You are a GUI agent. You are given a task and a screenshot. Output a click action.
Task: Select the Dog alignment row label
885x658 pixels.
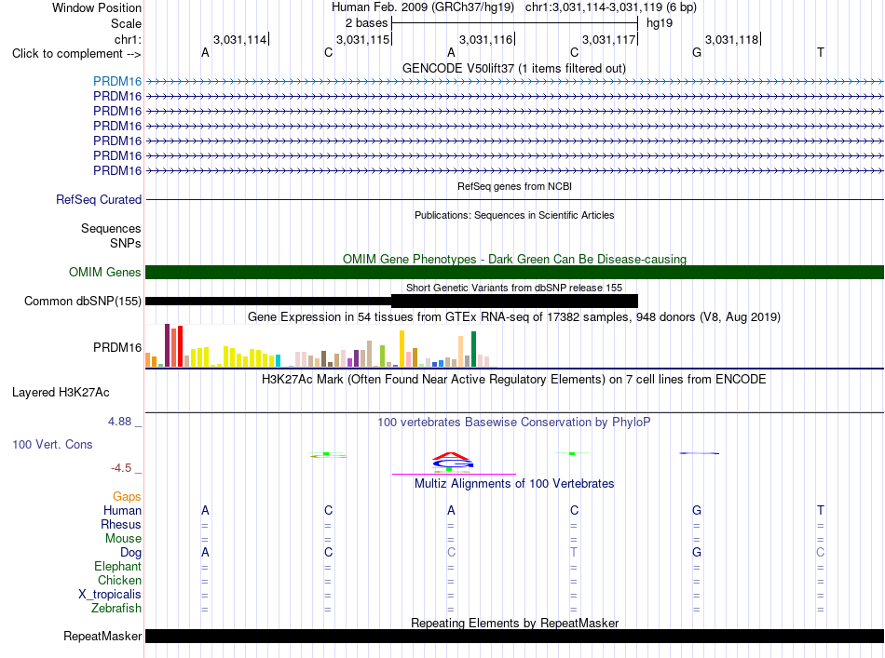click(x=130, y=553)
